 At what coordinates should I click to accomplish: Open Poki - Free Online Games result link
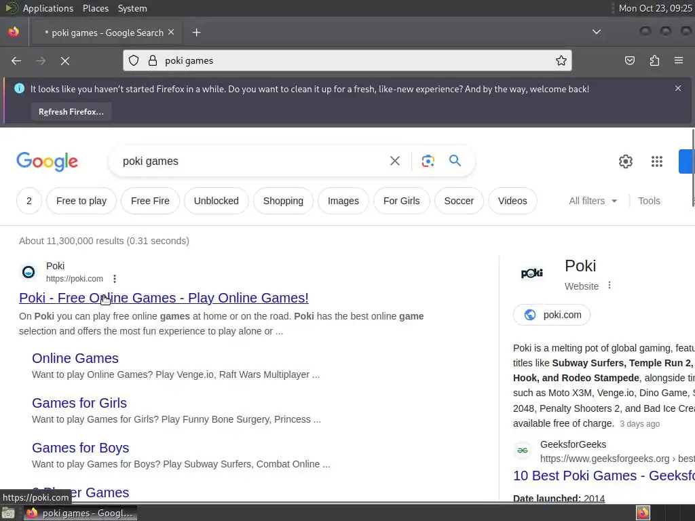coord(164,298)
